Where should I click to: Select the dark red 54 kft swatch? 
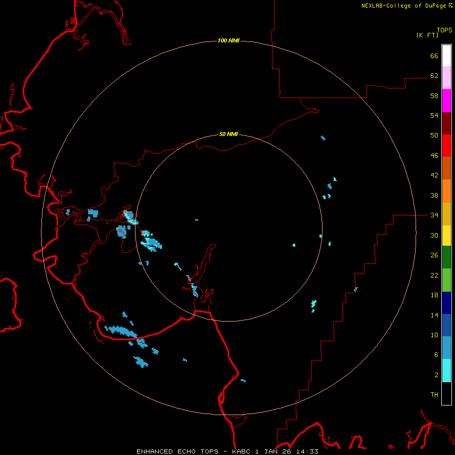(446, 123)
